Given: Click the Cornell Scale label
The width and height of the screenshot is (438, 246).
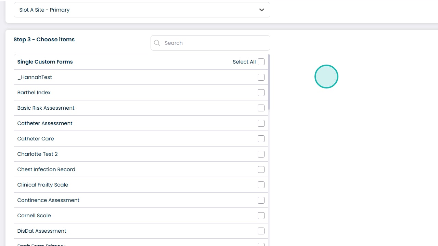Looking at the screenshot, I should tap(34, 216).
